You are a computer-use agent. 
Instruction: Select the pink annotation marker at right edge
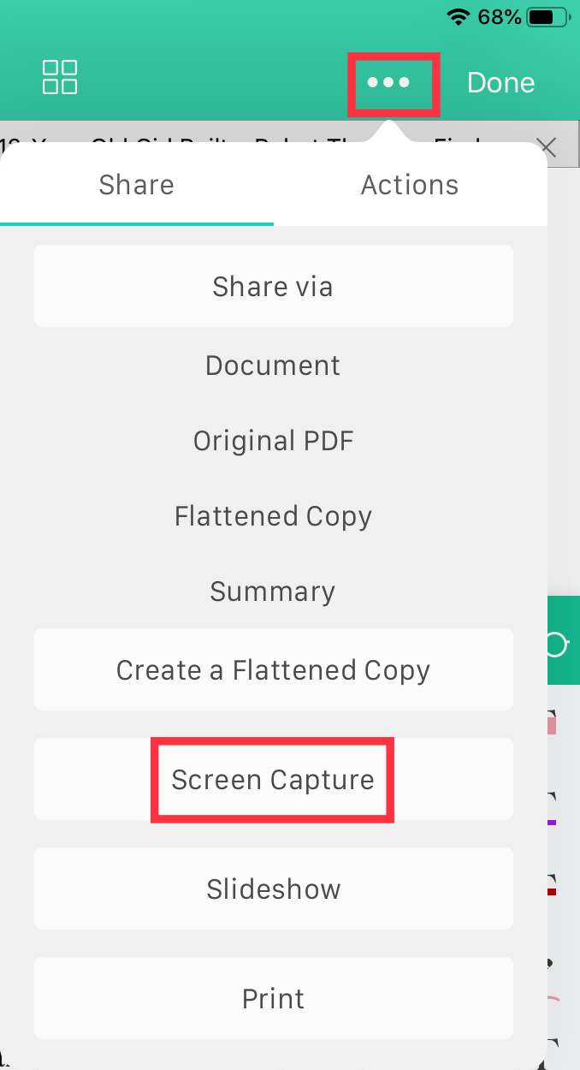point(552,725)
